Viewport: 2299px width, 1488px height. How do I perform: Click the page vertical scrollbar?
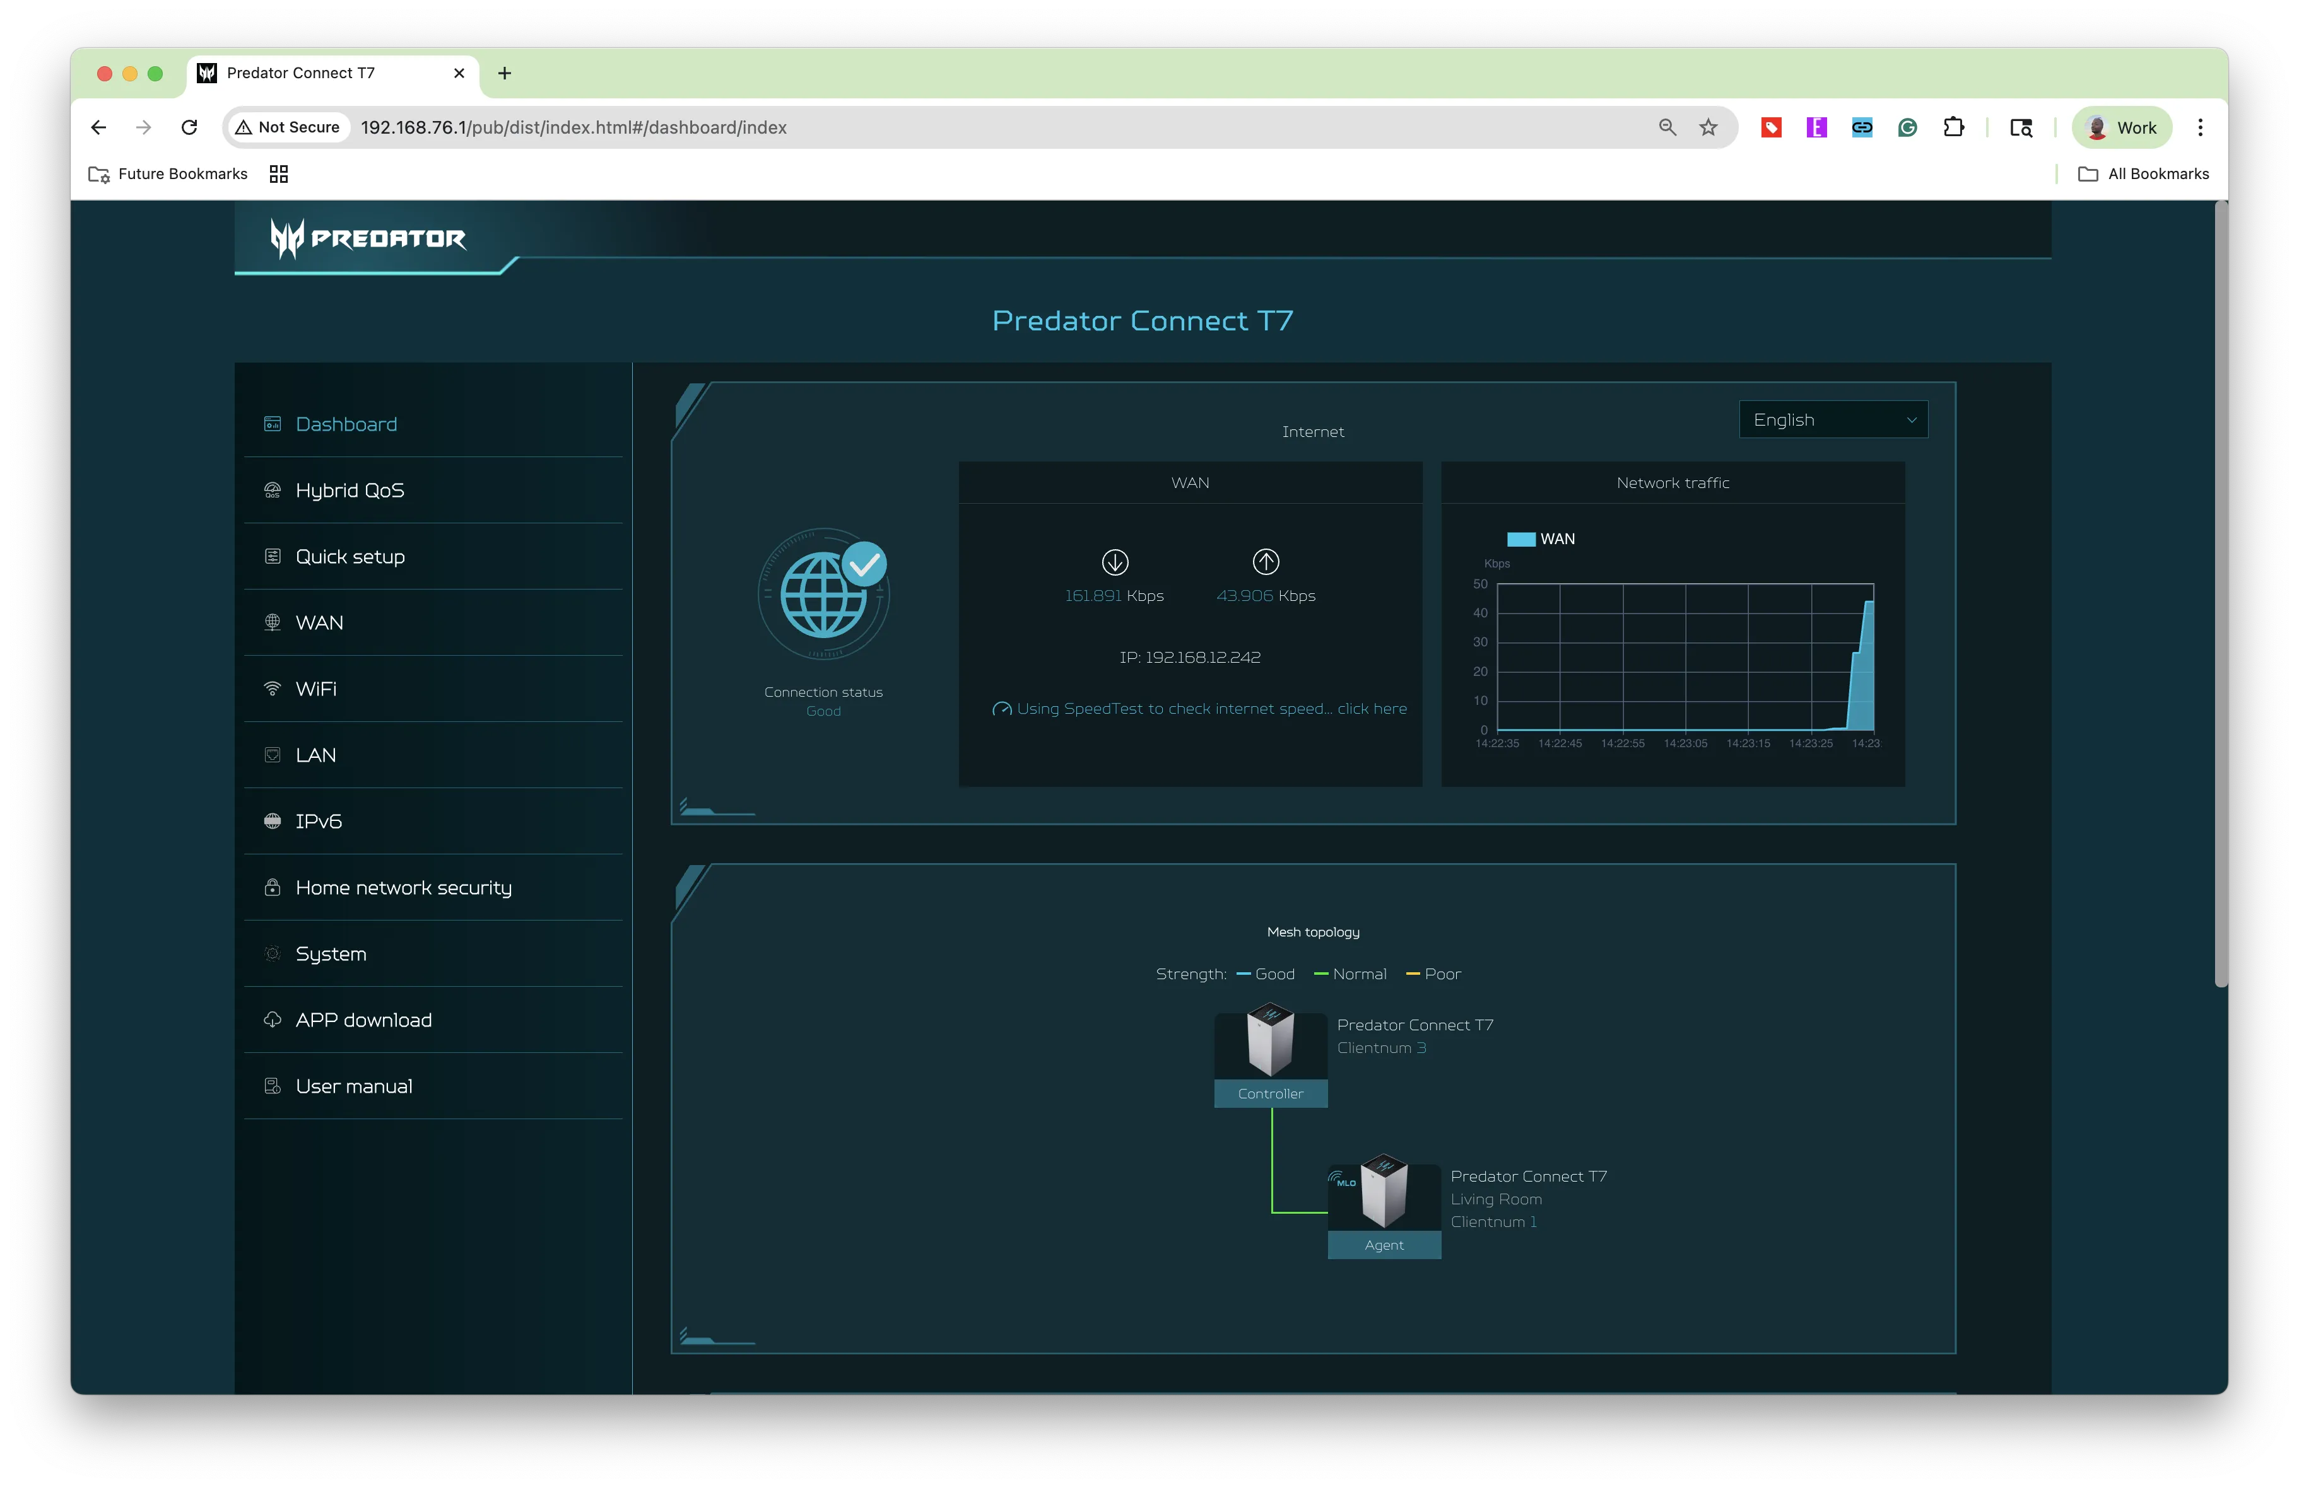(2221, 594)
